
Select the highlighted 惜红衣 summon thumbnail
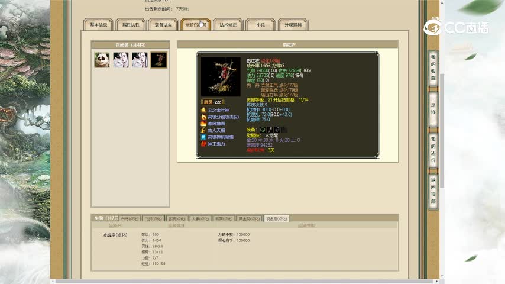pos(159,60)
